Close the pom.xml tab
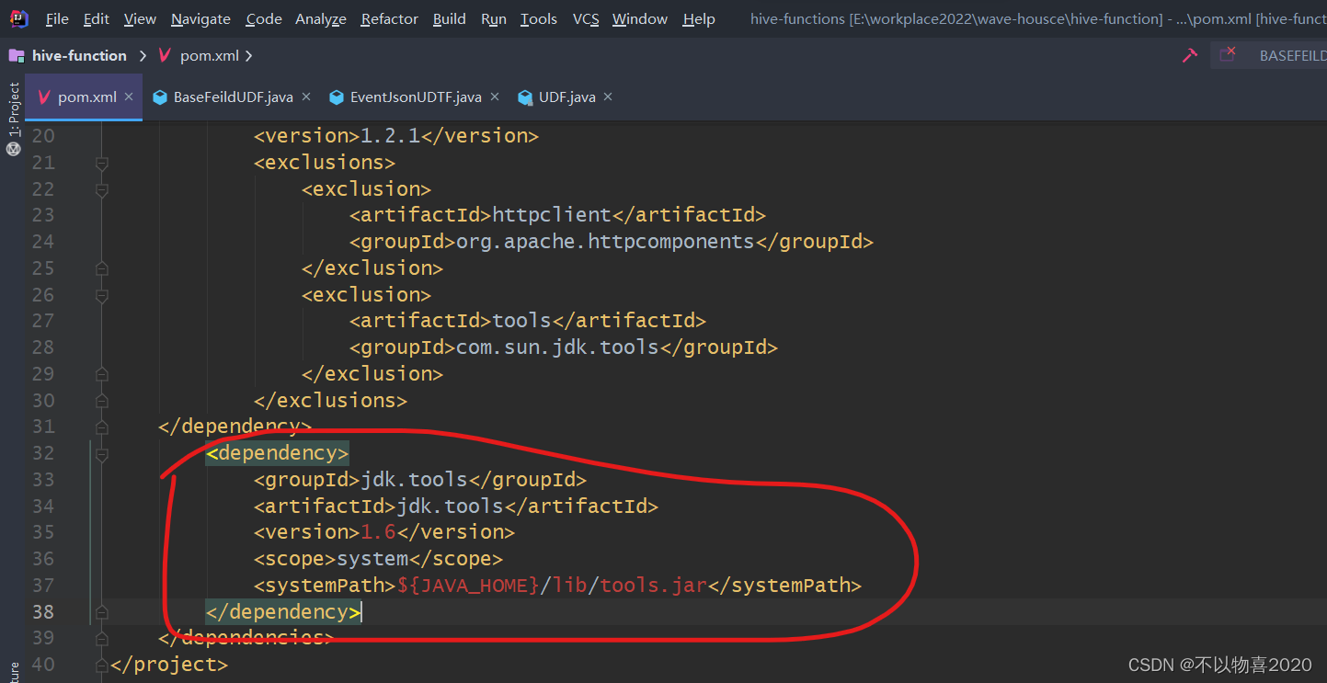The image size is (1327, 683). point(129,97)
